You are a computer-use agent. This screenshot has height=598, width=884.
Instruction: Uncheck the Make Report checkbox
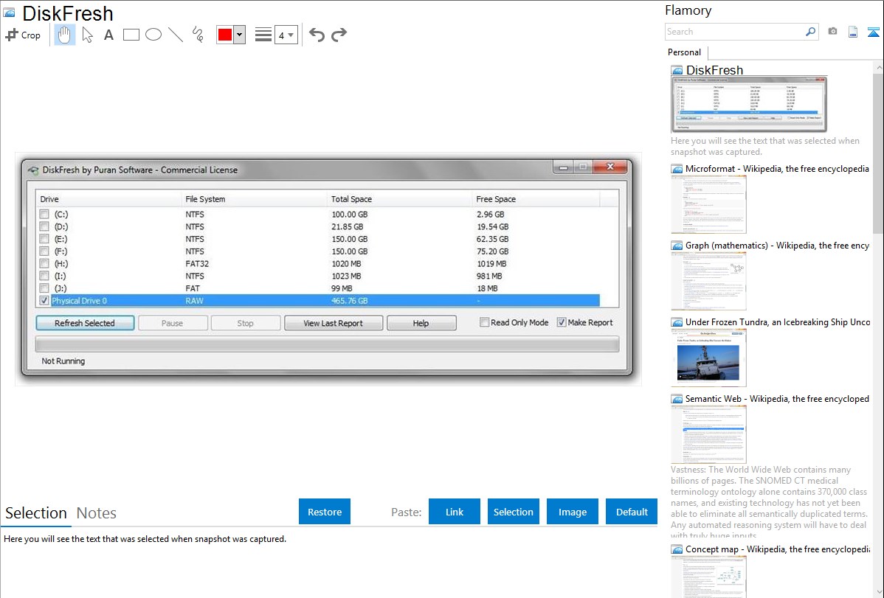click(562, 322)
